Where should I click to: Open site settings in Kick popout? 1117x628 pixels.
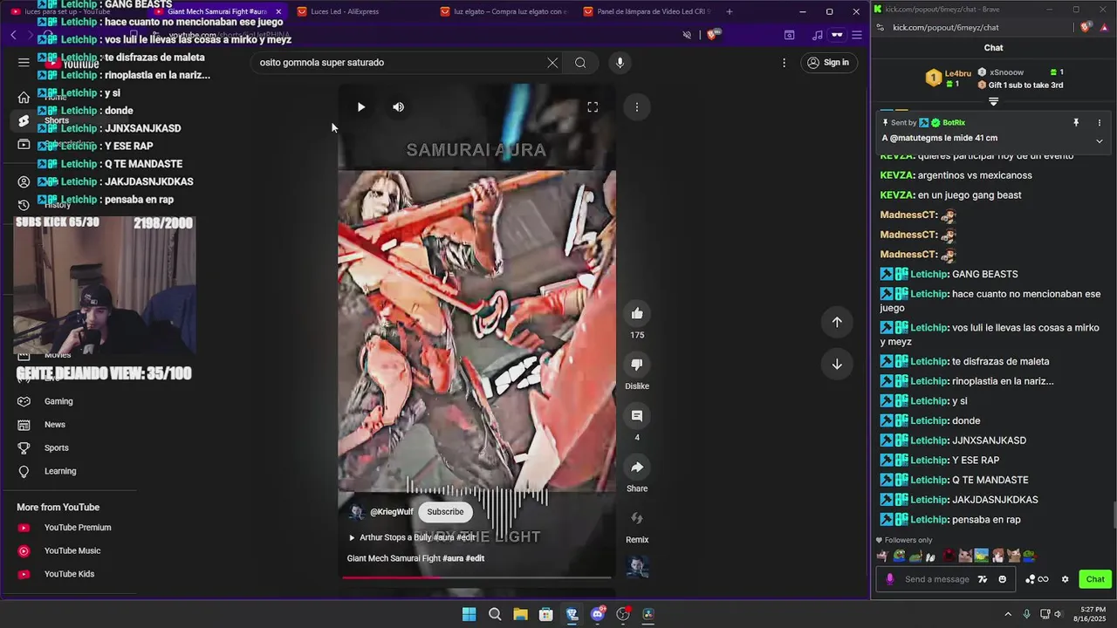click(881, 27)
